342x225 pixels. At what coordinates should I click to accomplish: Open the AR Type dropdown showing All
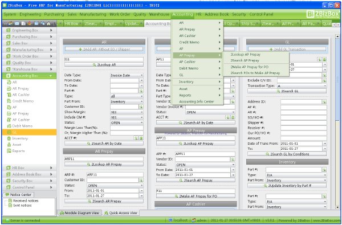pyautogui.click(x=127, y=96)
